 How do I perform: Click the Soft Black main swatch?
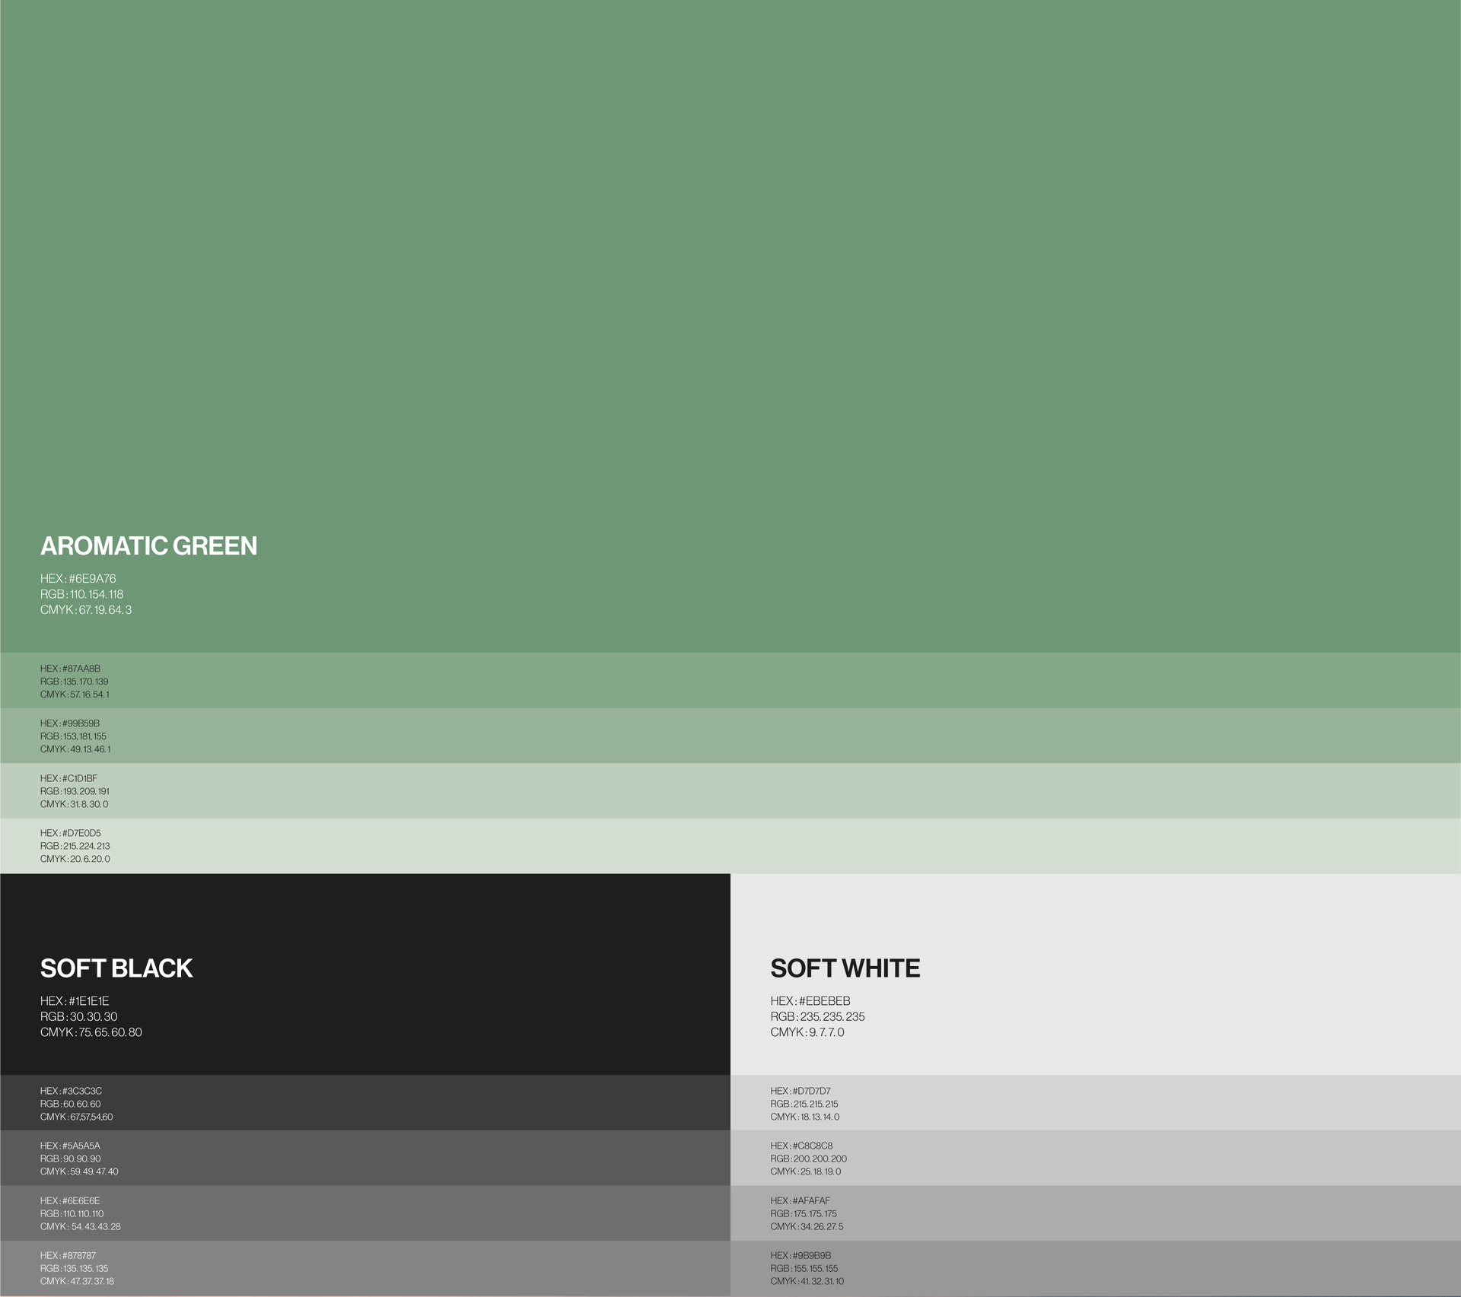[457, 974]
